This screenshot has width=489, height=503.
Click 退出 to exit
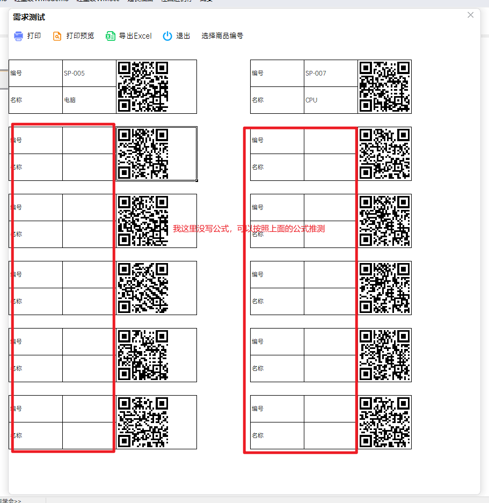point(183,35)
